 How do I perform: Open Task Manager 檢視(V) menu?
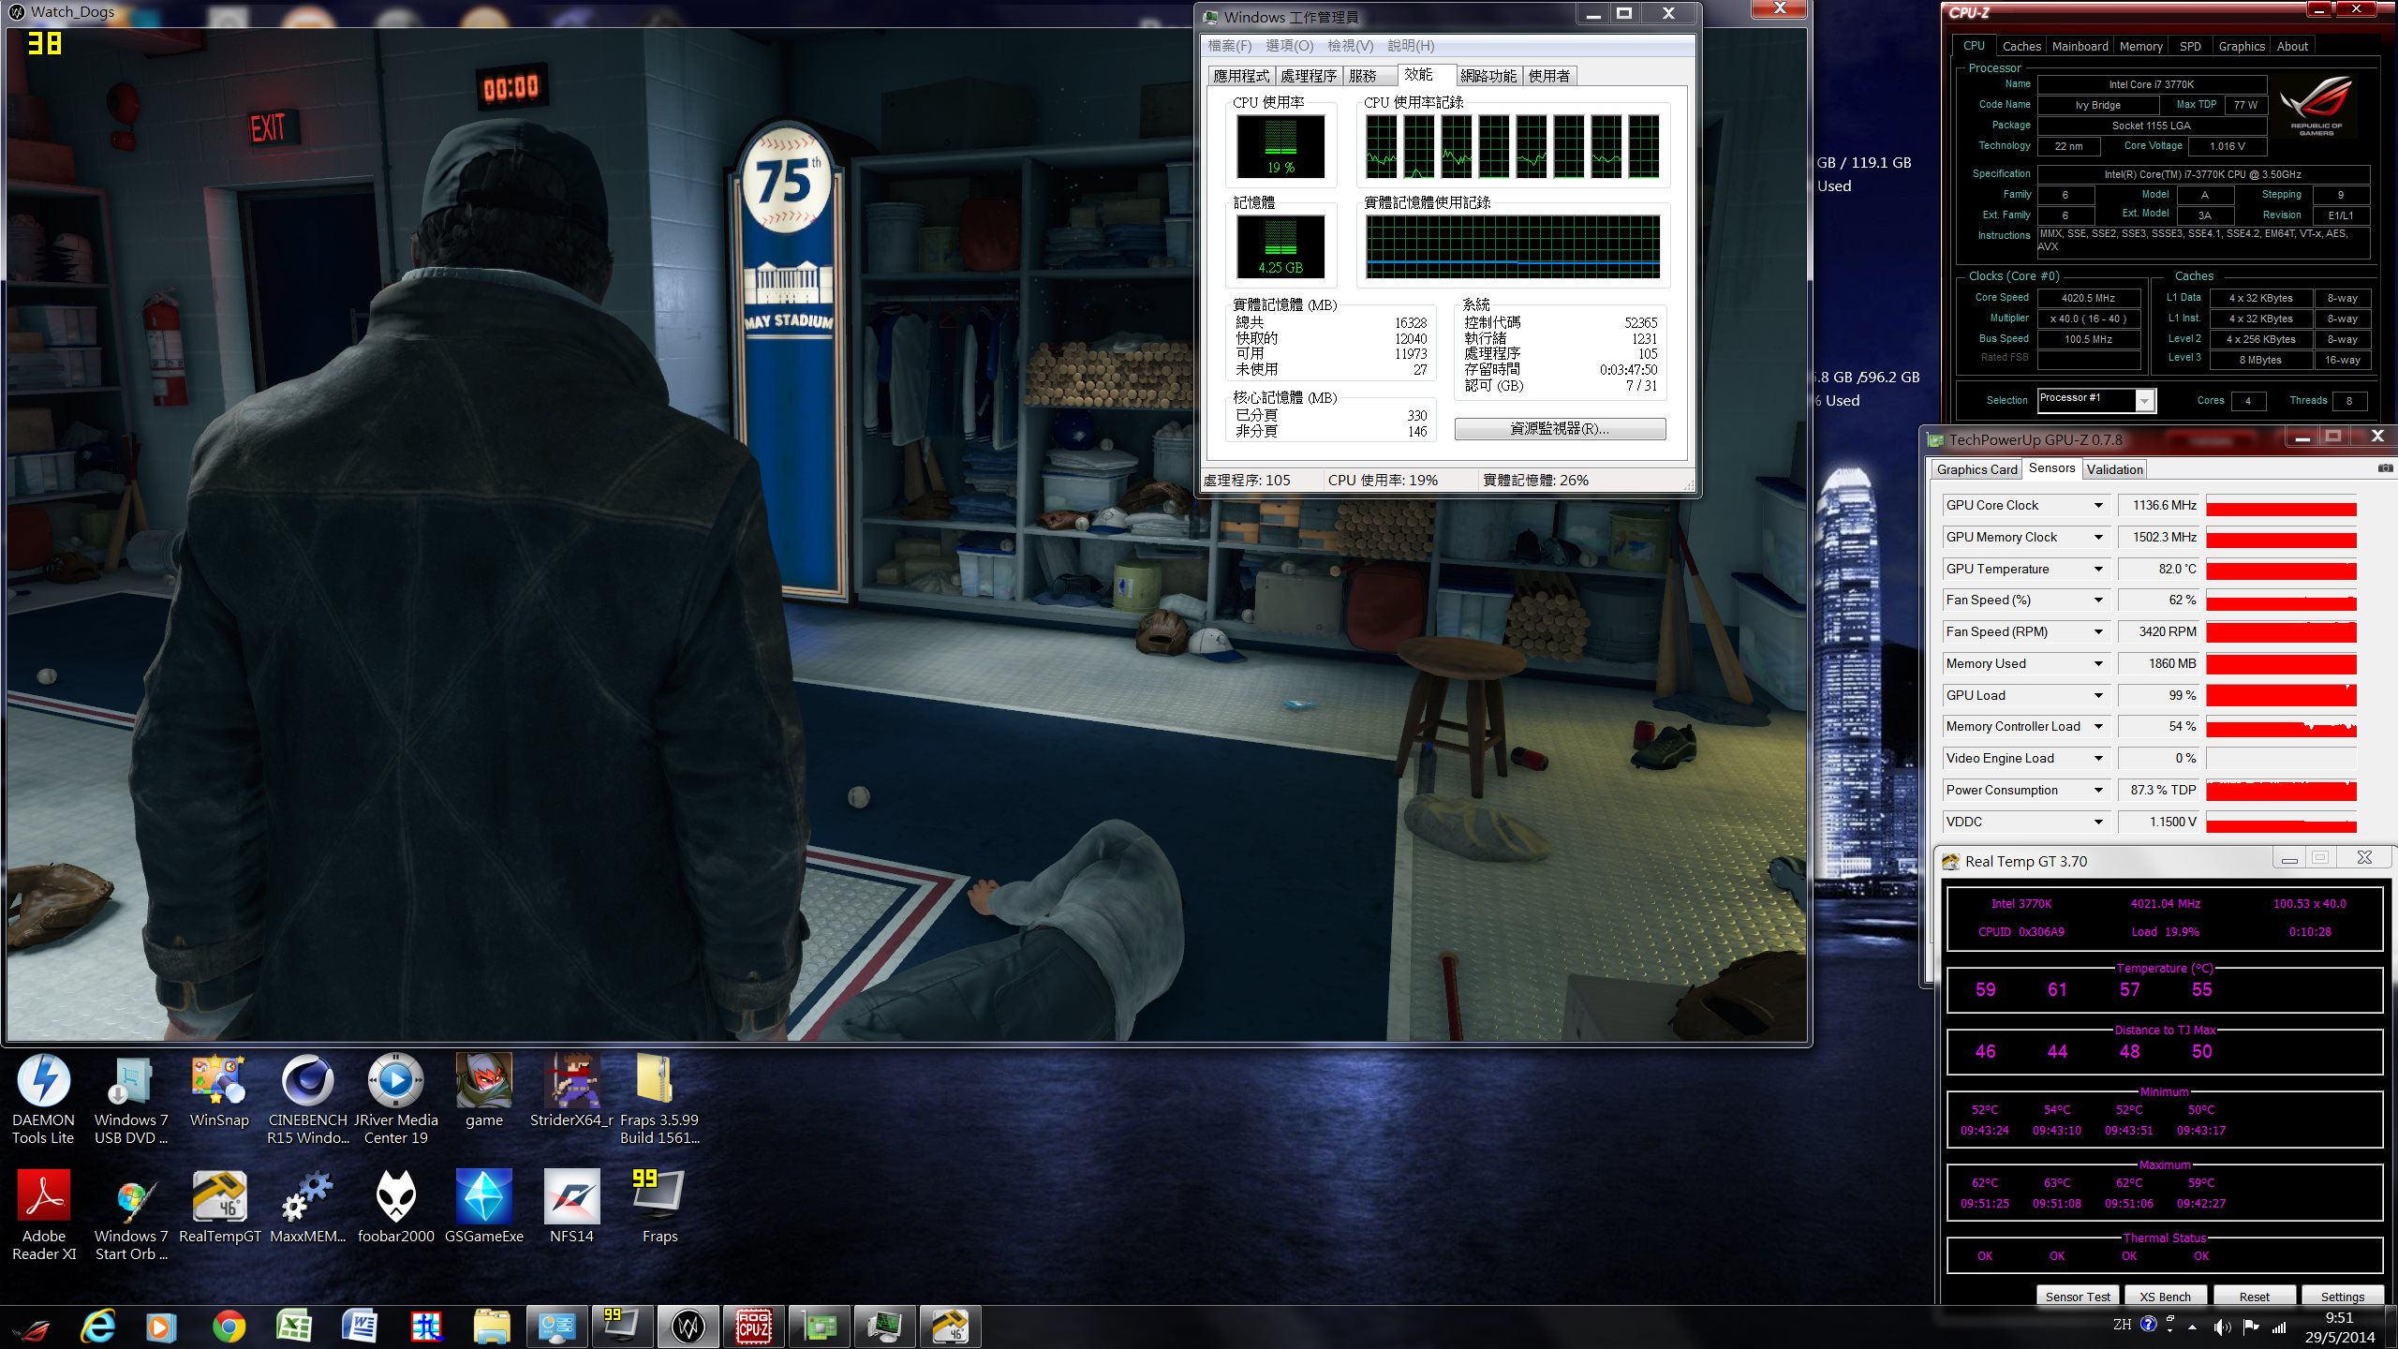[x=1350, y=45]
